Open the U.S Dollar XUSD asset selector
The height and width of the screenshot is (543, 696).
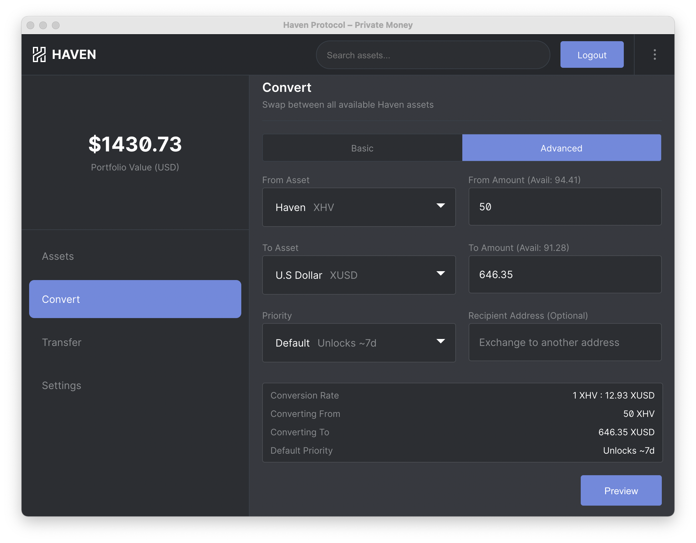pos(359,275)
